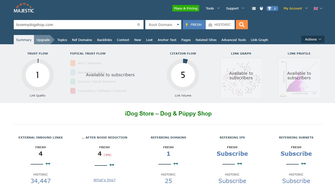Open the Backlinks tab

pyautogui.click(x=104, y=40)
